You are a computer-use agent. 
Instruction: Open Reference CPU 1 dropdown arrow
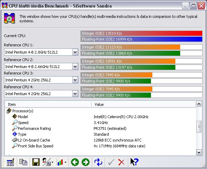(75, 52)
